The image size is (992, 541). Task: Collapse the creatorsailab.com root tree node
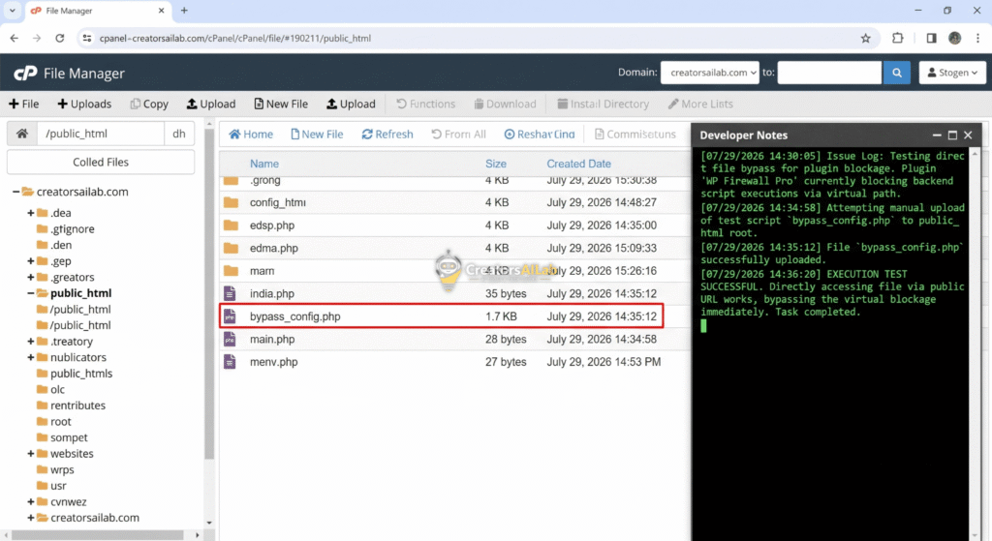[15, 192]
